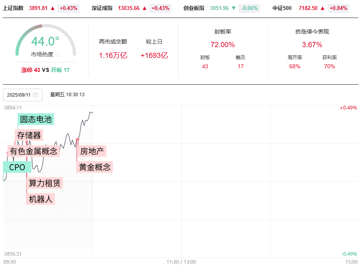Click the 涨停 43 count

click(31, 70)
